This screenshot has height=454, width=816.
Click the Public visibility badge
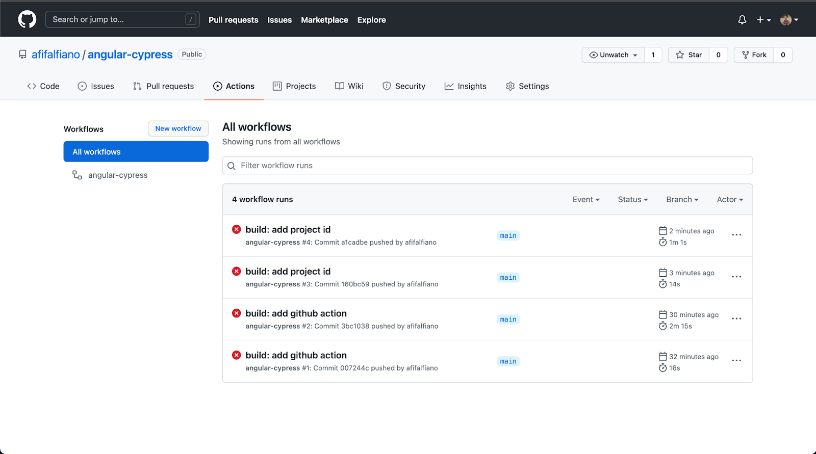[192, 55]
